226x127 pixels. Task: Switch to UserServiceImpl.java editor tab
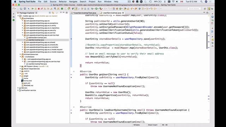coord(112,13)
